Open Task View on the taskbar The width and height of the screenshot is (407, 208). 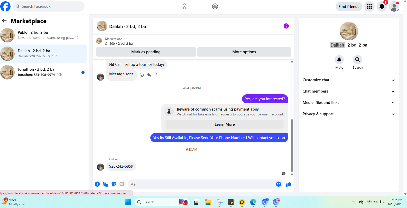197,202
